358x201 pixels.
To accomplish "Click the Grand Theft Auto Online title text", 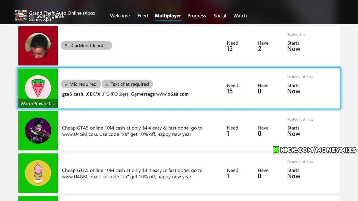I will (62, 16).
